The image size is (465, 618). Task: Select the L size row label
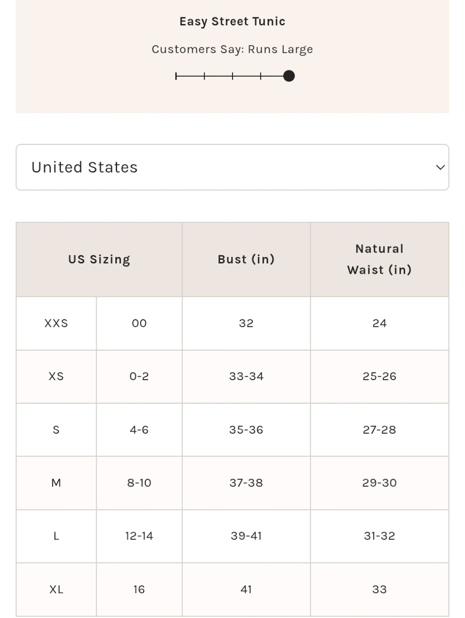[x=56, y=536]
